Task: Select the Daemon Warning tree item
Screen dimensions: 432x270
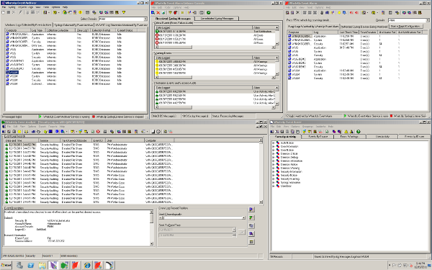Action: coord(290,168)
